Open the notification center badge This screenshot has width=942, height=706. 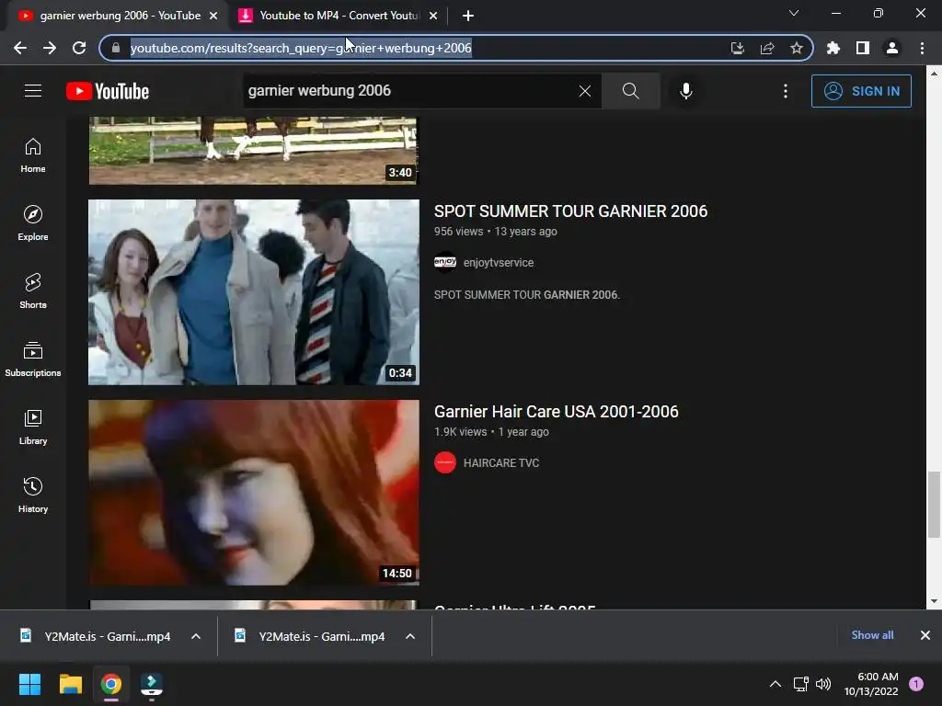pyautogui.click(x=916, y=684)
